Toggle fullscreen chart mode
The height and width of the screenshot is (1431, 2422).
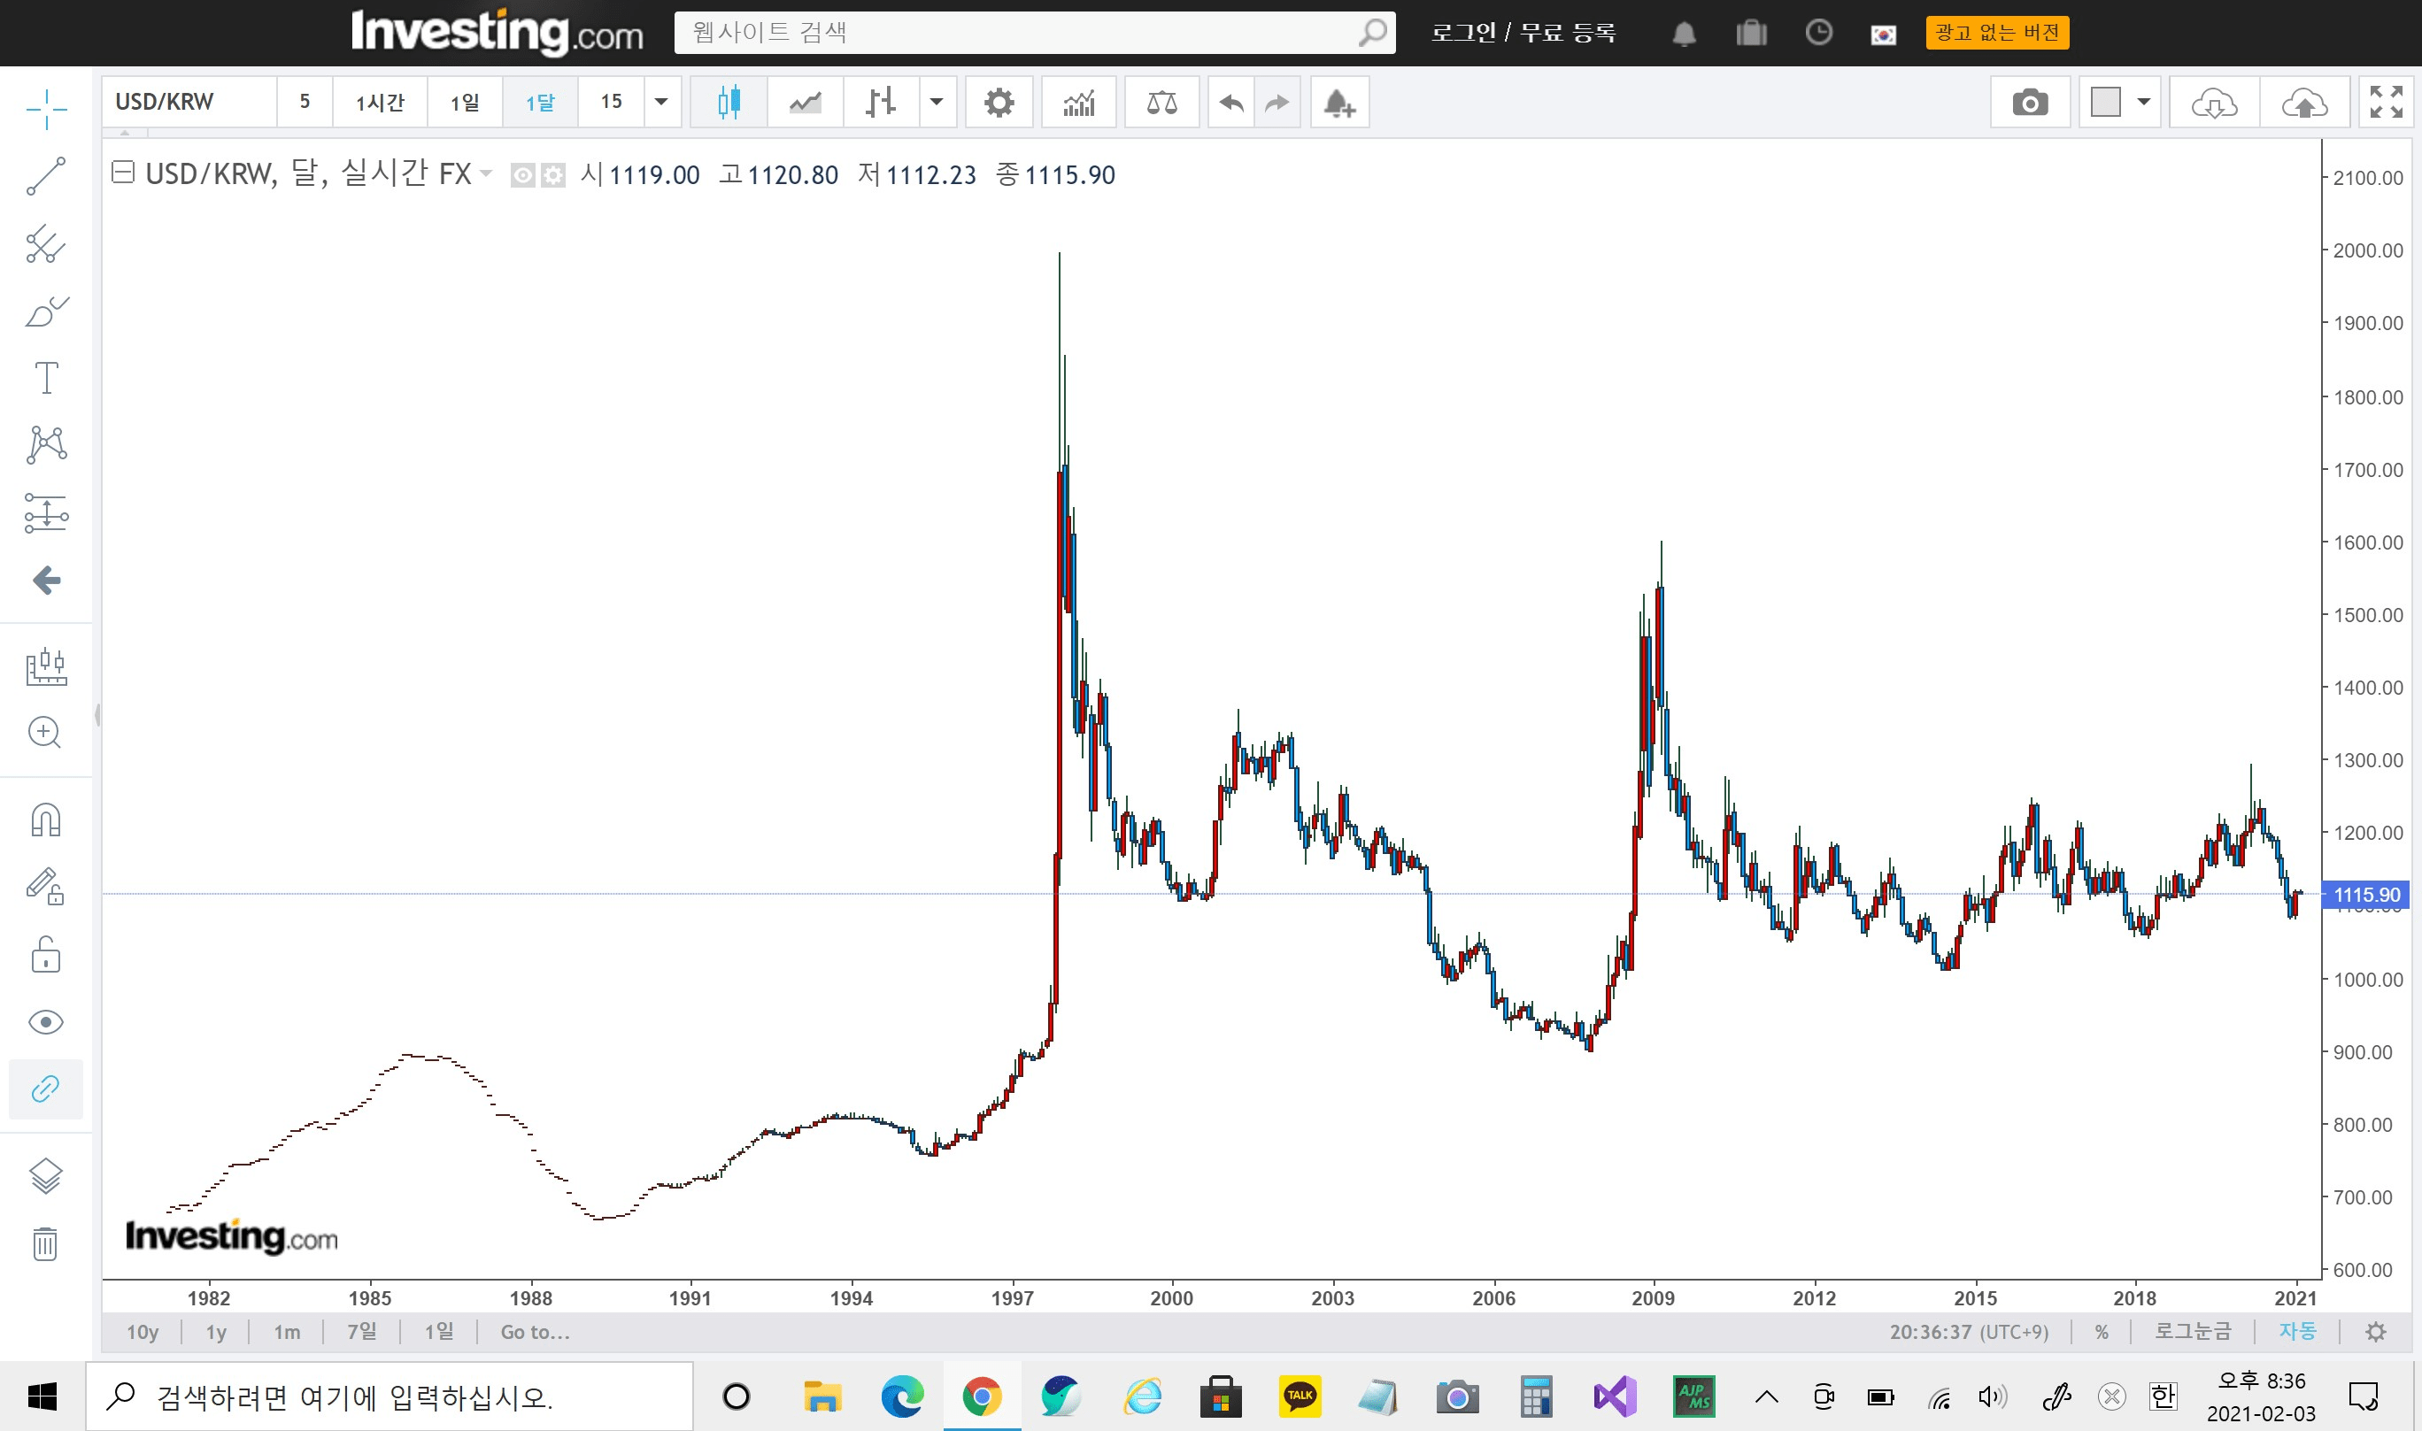[2387, 103]
